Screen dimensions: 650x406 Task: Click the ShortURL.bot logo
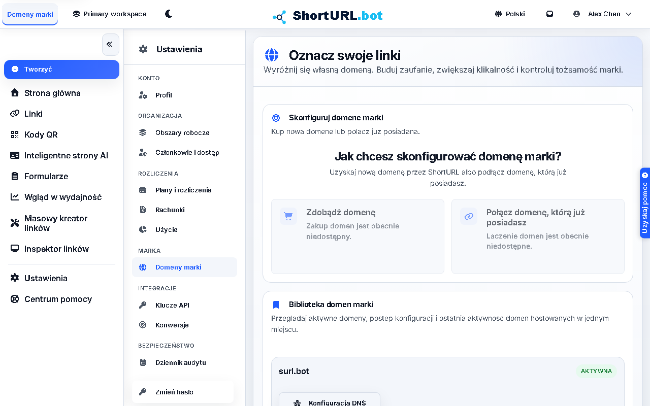coord(328,16)
